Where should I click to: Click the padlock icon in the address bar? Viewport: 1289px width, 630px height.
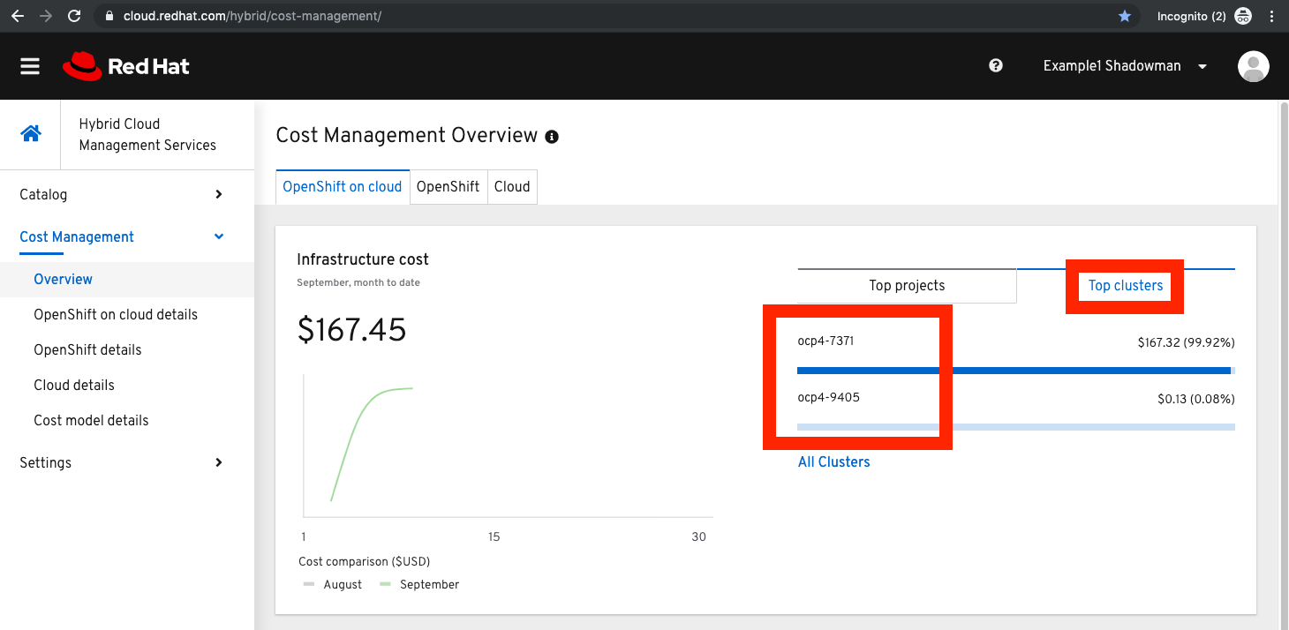109,16
